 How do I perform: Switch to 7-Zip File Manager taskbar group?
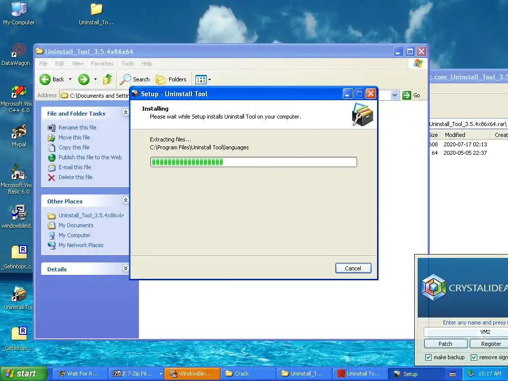(x=135, y=374)
